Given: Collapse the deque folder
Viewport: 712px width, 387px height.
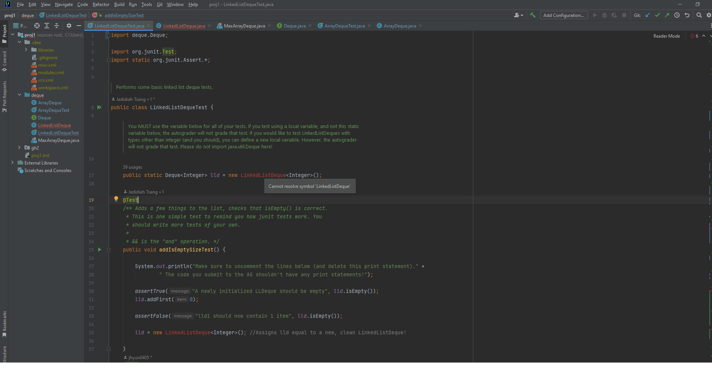Looking at the screenshot, I should point(19,95).
